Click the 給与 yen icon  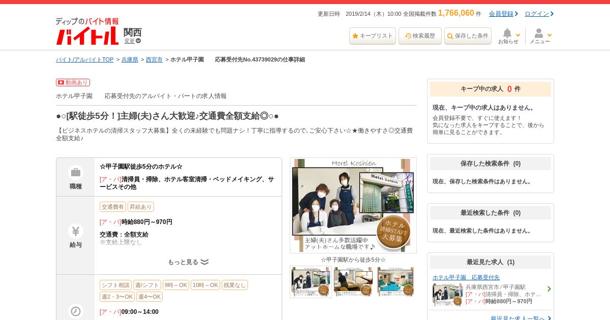tap(76, 231)
